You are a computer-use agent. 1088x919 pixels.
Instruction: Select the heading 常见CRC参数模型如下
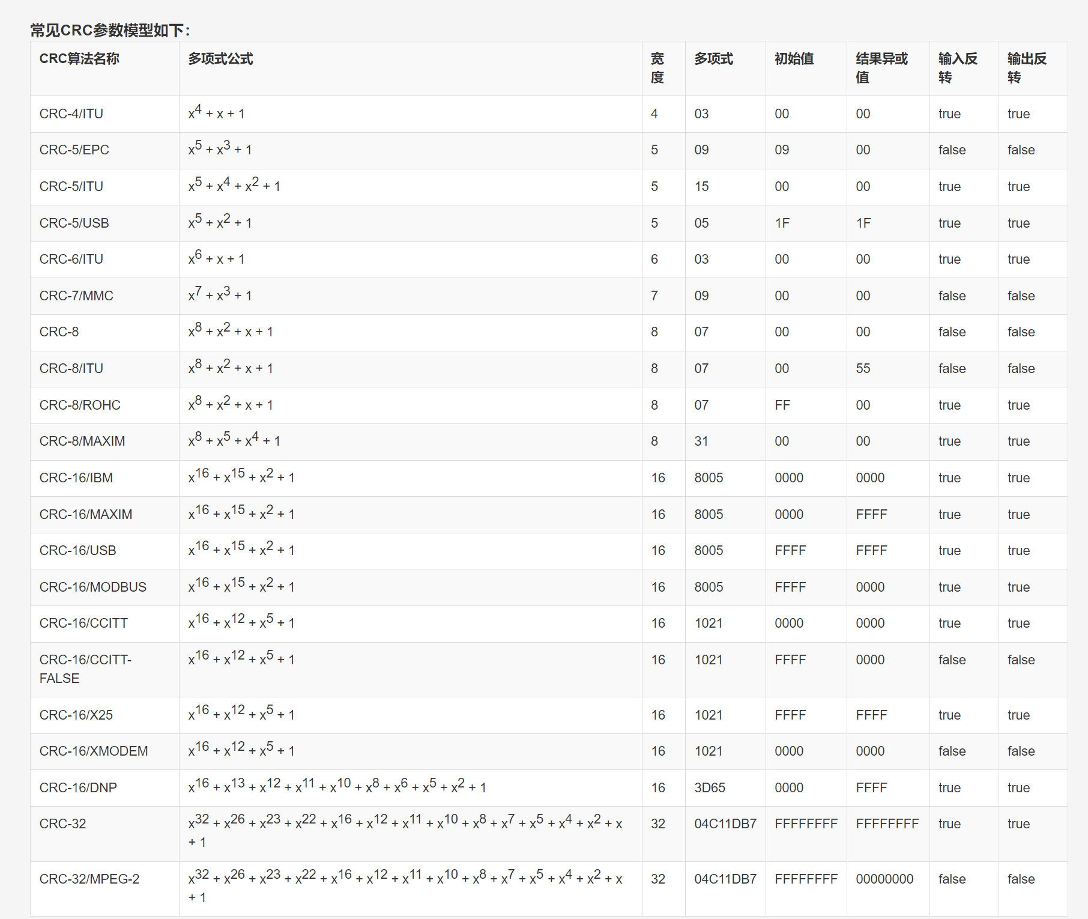(x=110, y=30)
